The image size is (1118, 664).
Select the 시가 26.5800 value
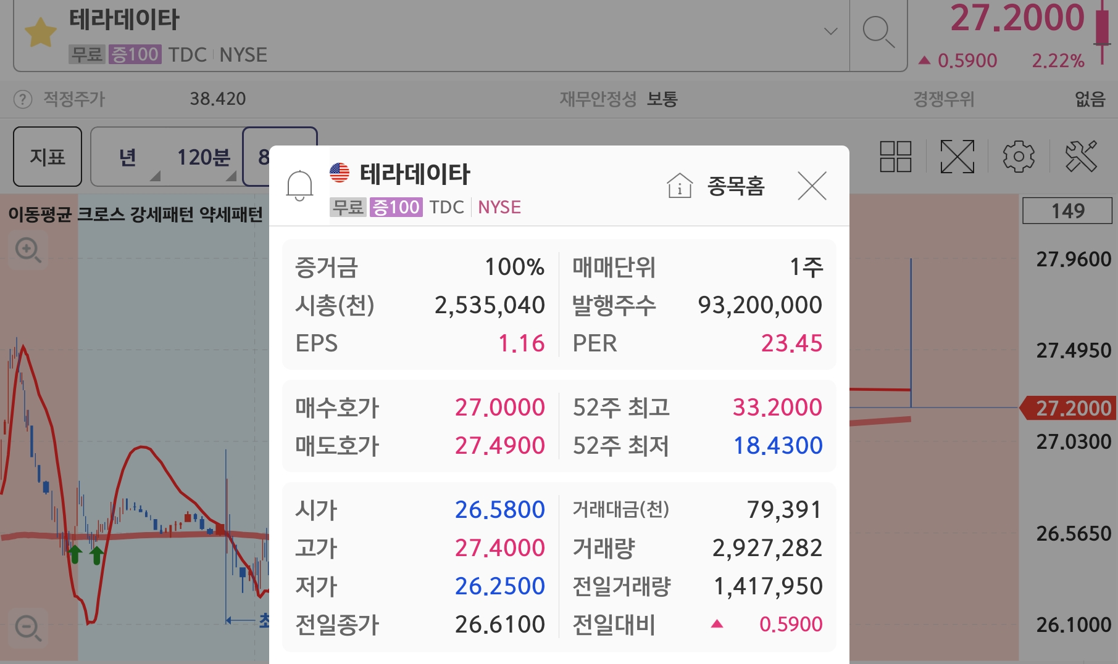point(500,510)
